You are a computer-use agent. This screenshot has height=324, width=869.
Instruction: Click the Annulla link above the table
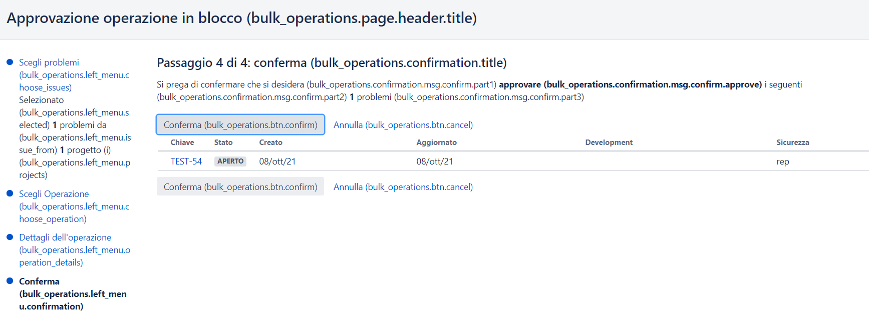403,125
